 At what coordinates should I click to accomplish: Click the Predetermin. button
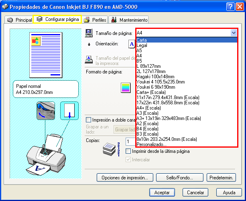221,178
